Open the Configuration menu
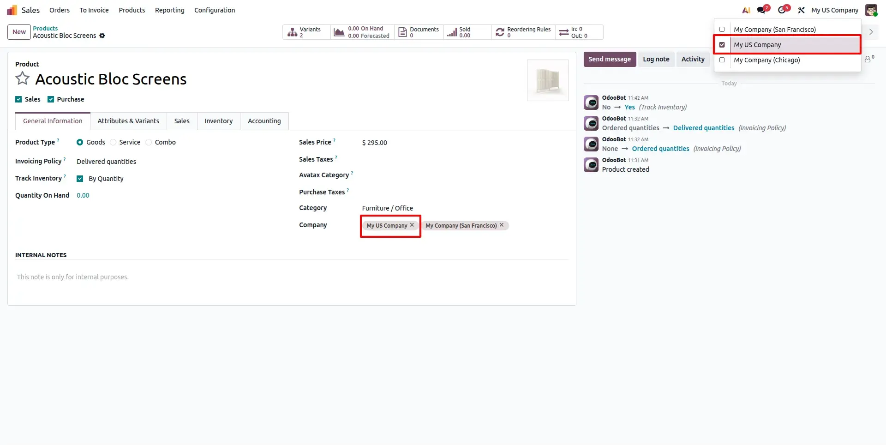886x446 pixels. [215, 10]
